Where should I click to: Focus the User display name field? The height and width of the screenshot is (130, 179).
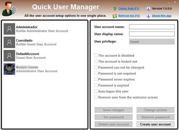(x=152, y=34)
